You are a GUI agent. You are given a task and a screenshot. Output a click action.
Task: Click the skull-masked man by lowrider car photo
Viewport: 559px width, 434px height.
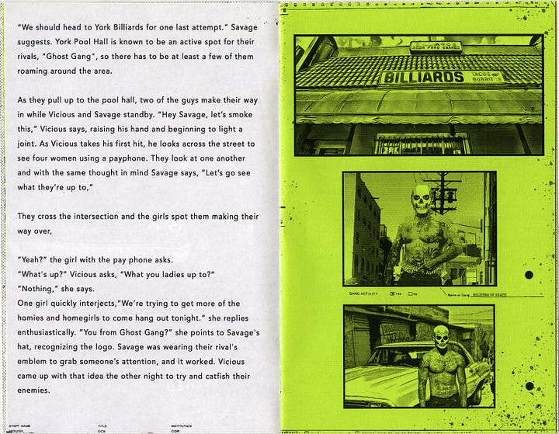click(419, 356)
